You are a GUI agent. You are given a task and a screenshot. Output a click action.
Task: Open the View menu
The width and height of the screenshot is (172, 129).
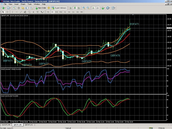pyautogui.click(x=10, y=4)
